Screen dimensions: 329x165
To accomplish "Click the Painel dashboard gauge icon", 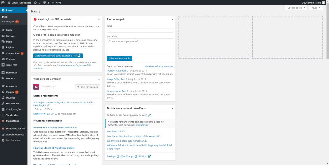I will pos(3,10).
